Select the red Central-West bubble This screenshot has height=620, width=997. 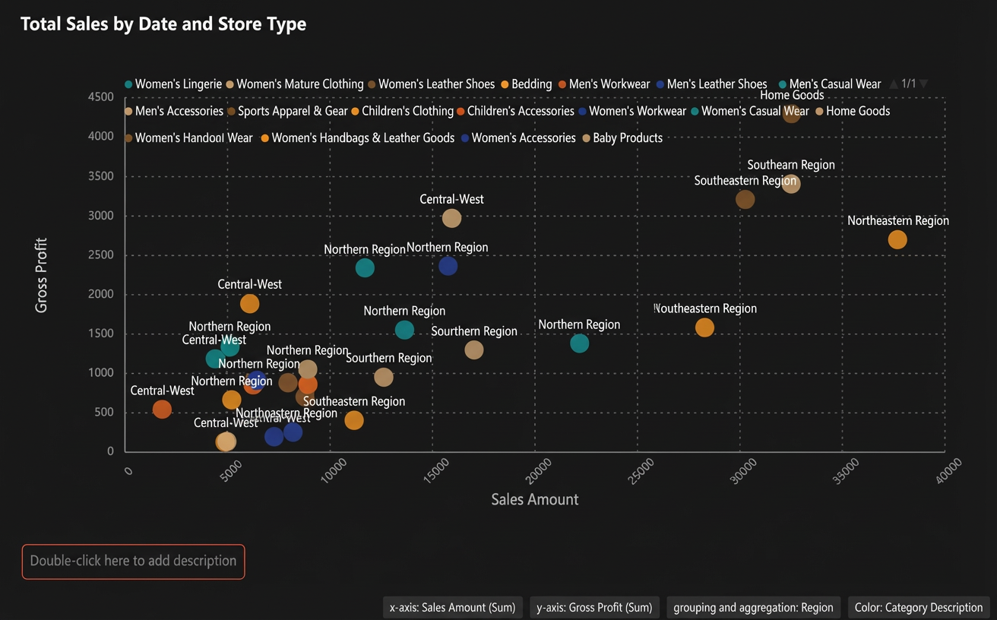click(162, 409)
